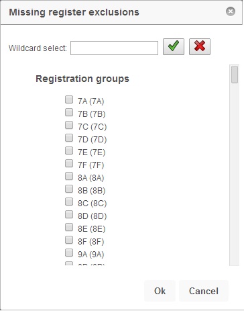Close the Missing register exclusions dialog
The width and height of the screenshot is (244, 311).
click(231, 11)
